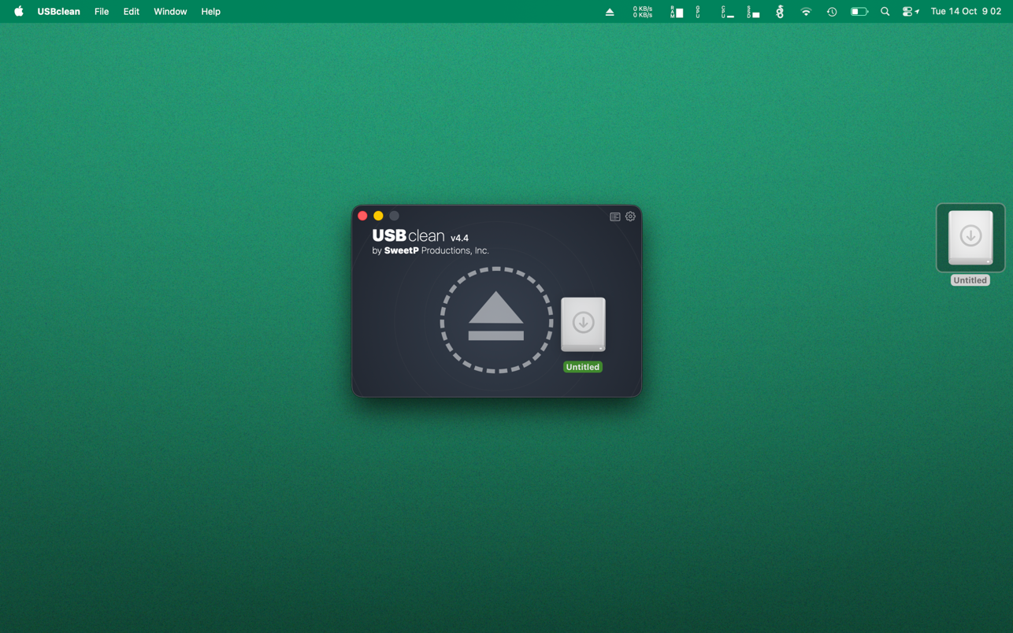Show battery status in menu bar

[859, 12]
